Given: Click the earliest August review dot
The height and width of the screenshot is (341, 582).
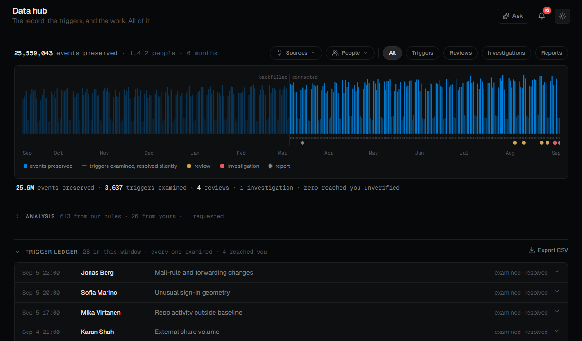Looking at the screenshot, I should click(x=515, y=143).
